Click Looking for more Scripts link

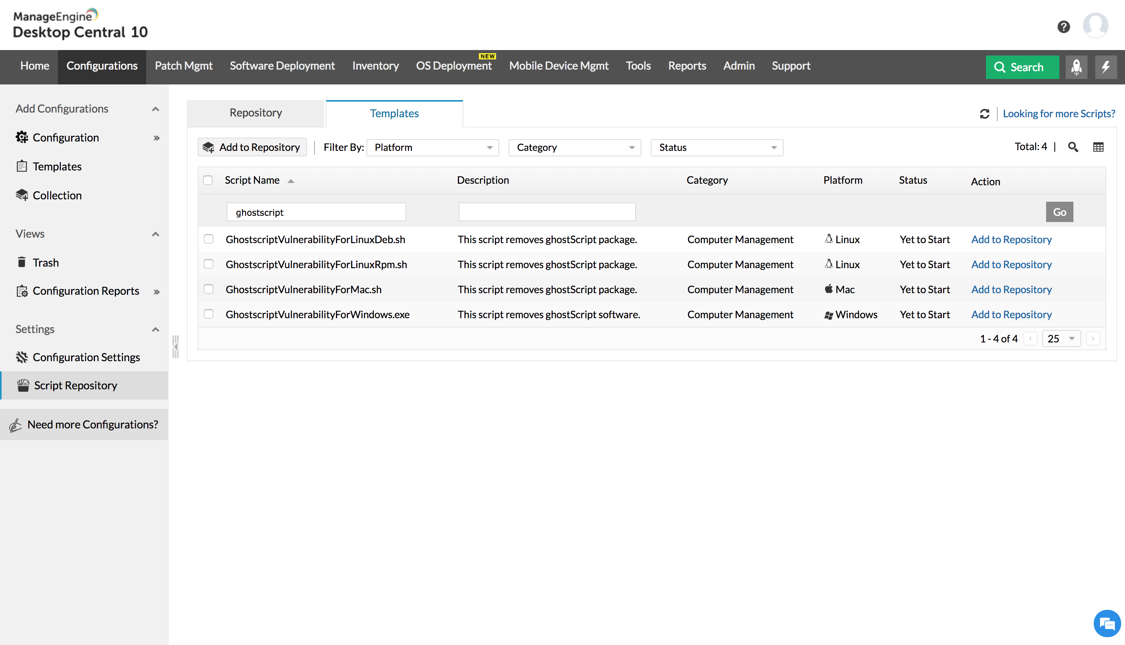(1059, 114)
